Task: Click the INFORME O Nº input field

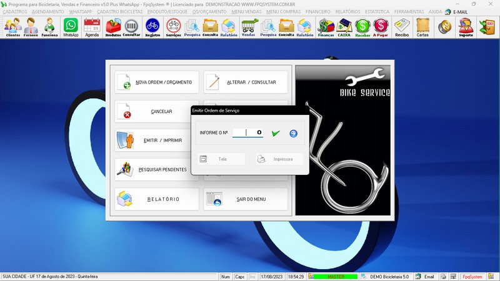Action: (247, 132)
